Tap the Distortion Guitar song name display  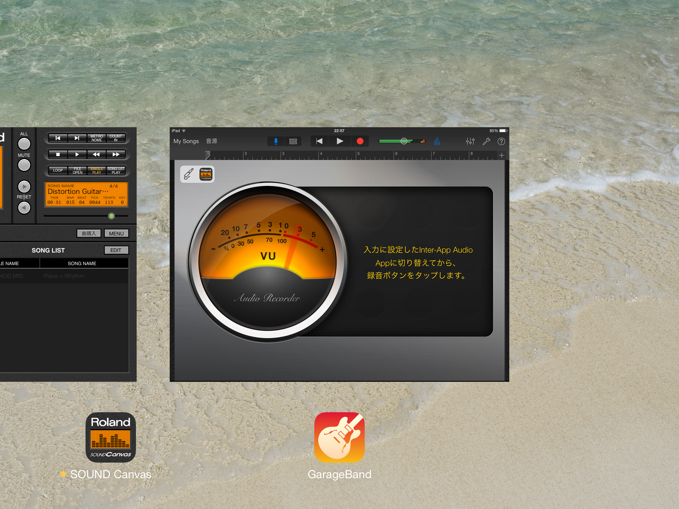pyautogui.click(x=78, y=192)
